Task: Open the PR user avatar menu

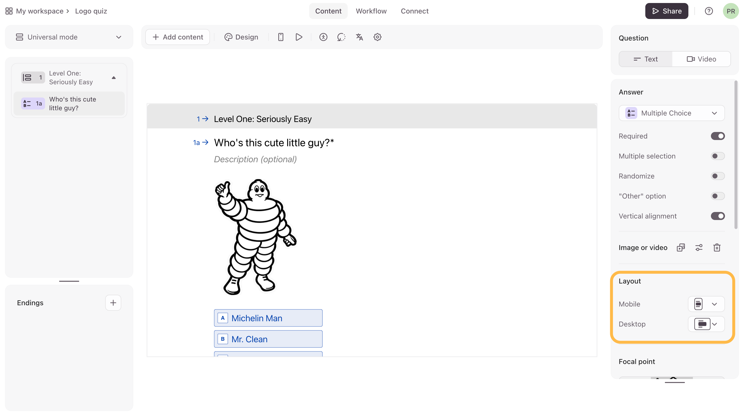Action: (731, 11)
